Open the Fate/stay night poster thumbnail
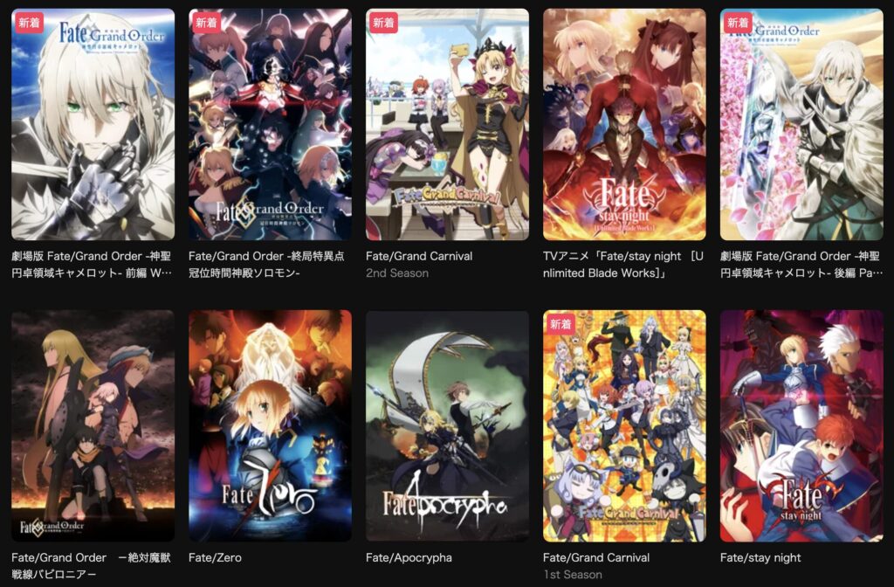The width and height of the screenshot is (894, 587). [801, 425]
